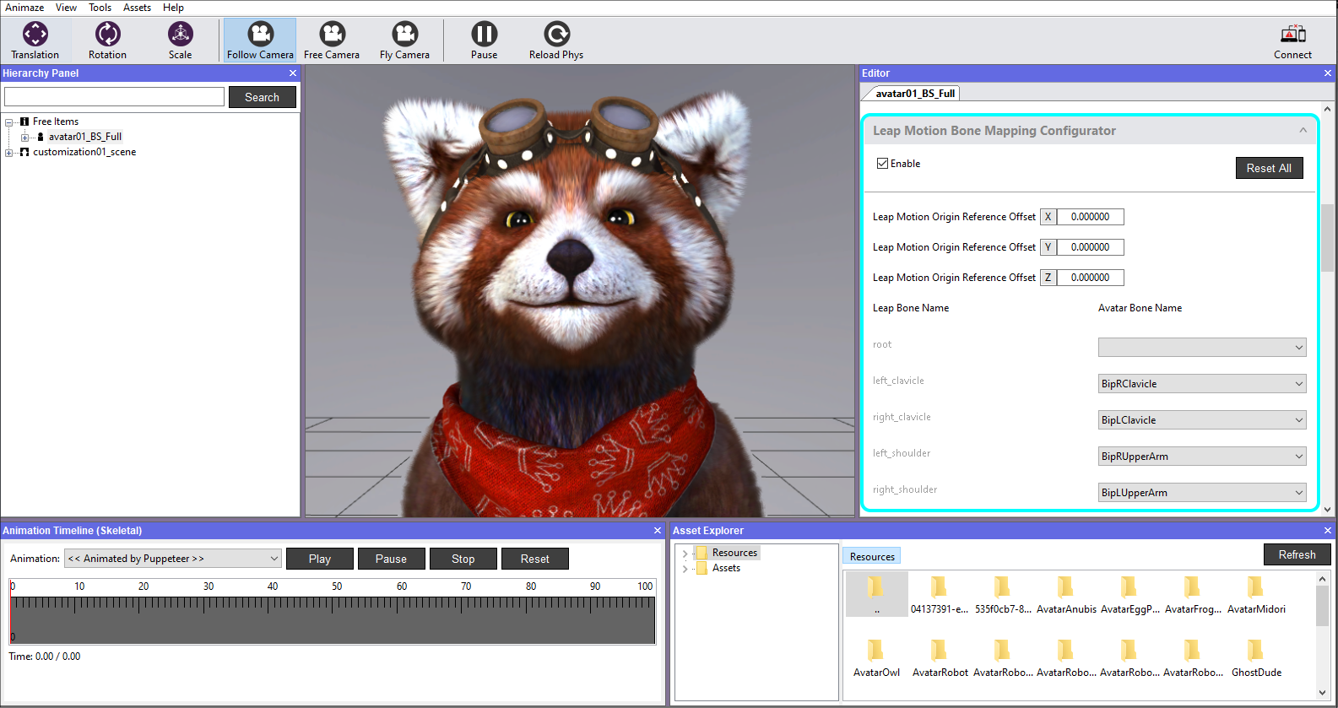Click the Asset Explorer scrollbar
Viewport: 1338px width, 708px height.
point(1322,606)
